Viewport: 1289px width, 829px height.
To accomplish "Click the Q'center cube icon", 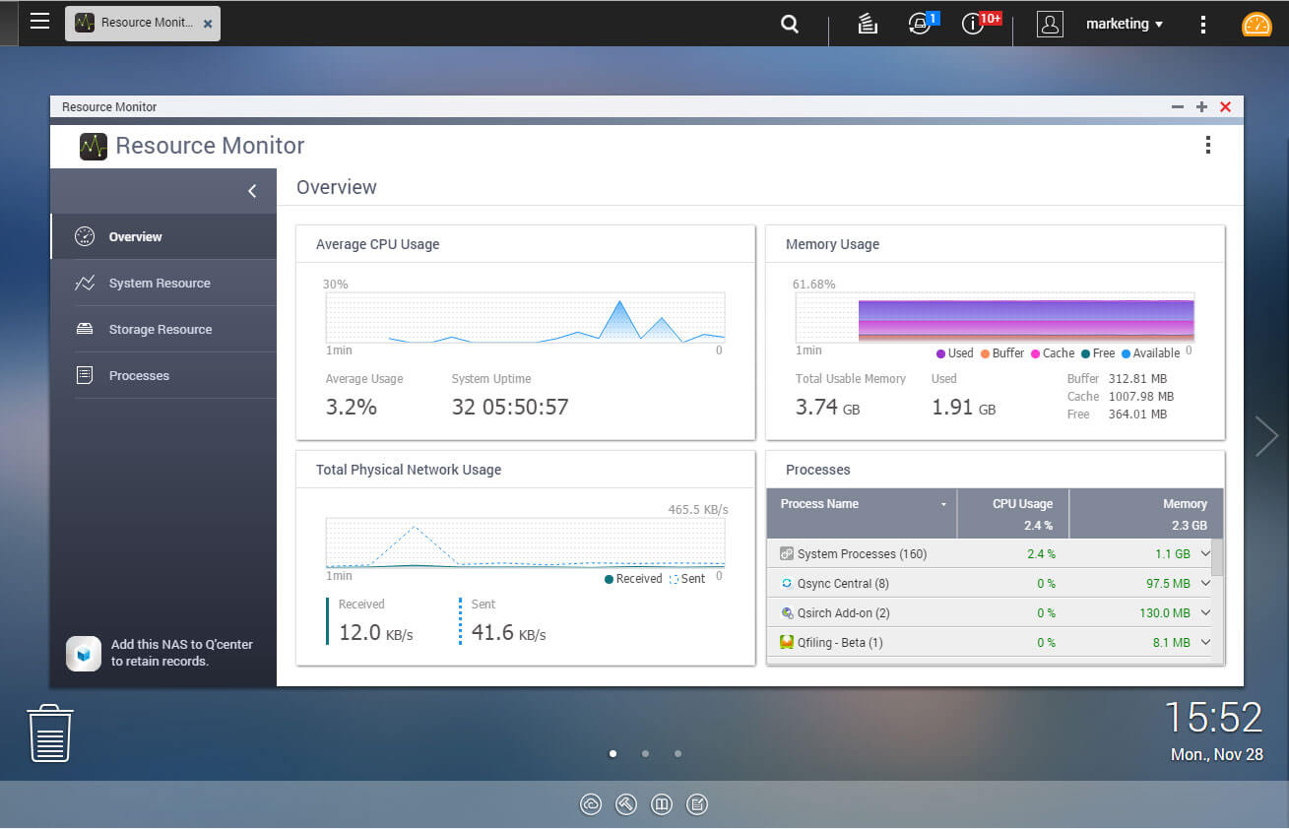I will coord(84,653).
